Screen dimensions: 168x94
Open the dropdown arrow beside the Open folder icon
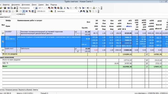click(x=3, y=8)
